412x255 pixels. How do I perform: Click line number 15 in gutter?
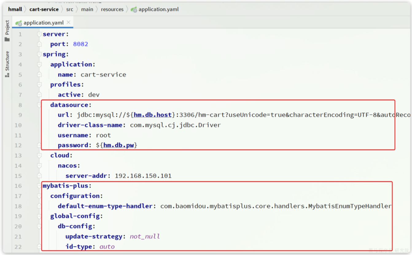coord(18,176)
